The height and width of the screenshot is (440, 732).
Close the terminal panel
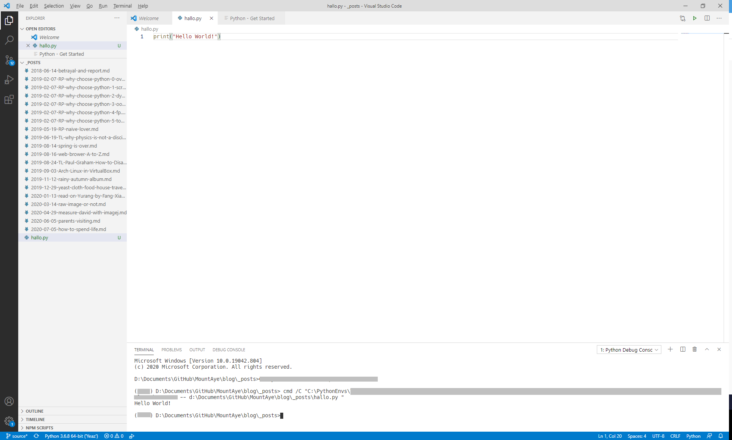[x=719, y=349]
